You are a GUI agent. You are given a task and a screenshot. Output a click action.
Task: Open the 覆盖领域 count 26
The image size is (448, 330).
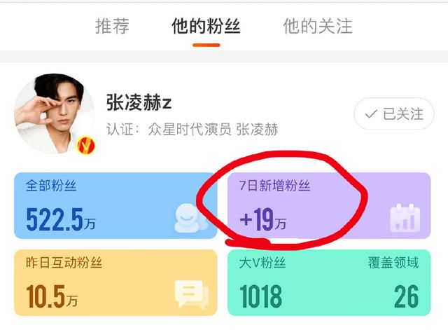[x=406, y=296]
